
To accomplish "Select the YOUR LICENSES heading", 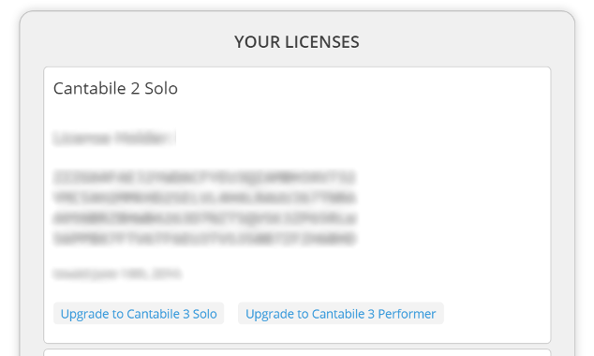I will pos(297,41).
